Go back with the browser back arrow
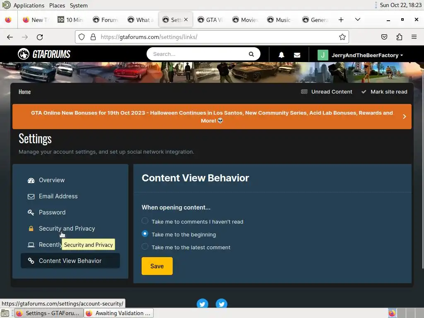Viewport: 424px width, 318px height. (10, 37)
